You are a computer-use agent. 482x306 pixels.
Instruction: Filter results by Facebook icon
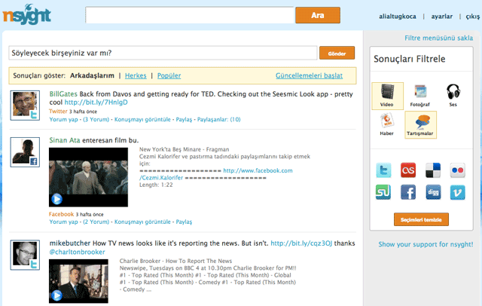tap(408, 192)
